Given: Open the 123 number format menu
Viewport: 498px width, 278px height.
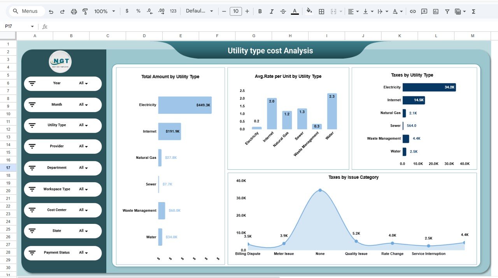Looking at the screenshot, I should coord(173,11).
